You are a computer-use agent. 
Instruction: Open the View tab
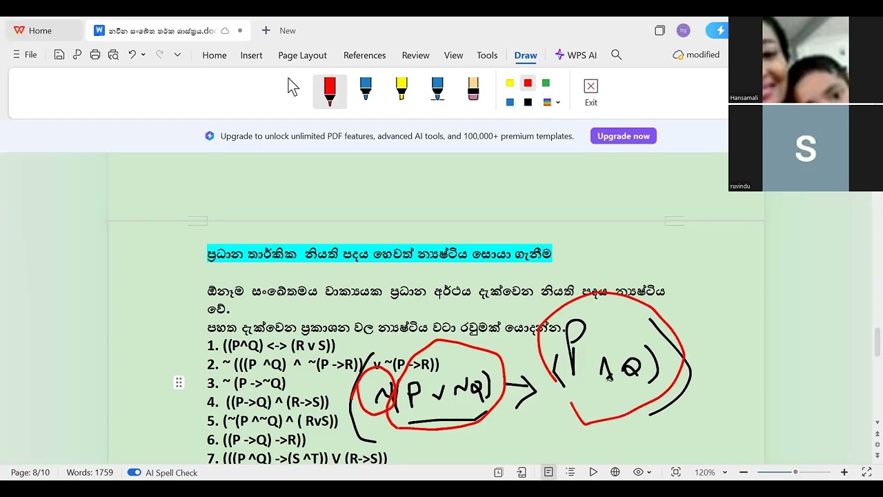tap(453, 55)
